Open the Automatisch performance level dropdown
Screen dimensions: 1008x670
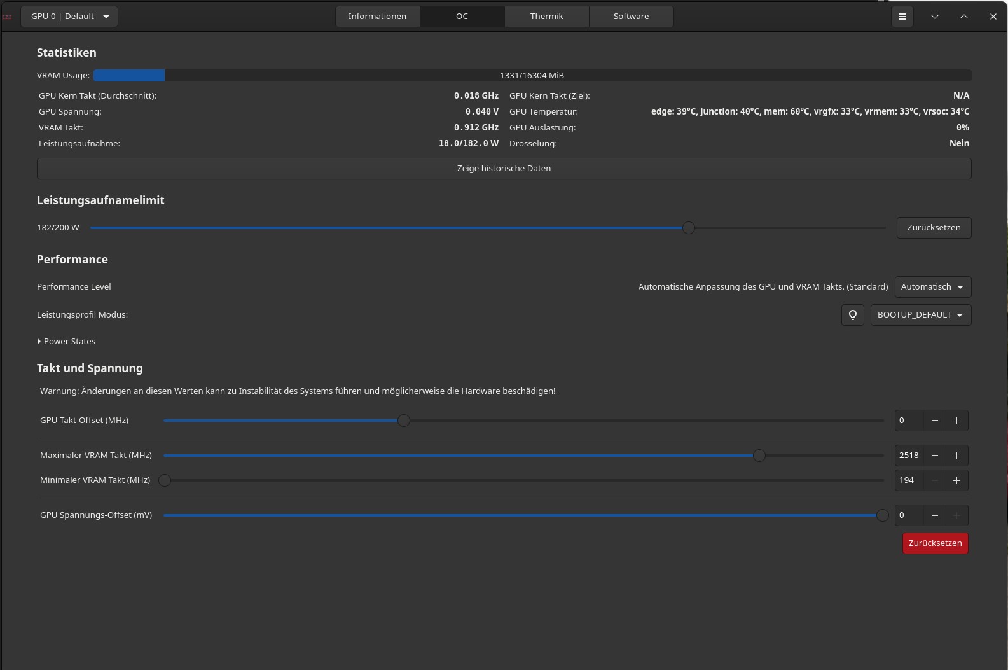tap(932, 287)
